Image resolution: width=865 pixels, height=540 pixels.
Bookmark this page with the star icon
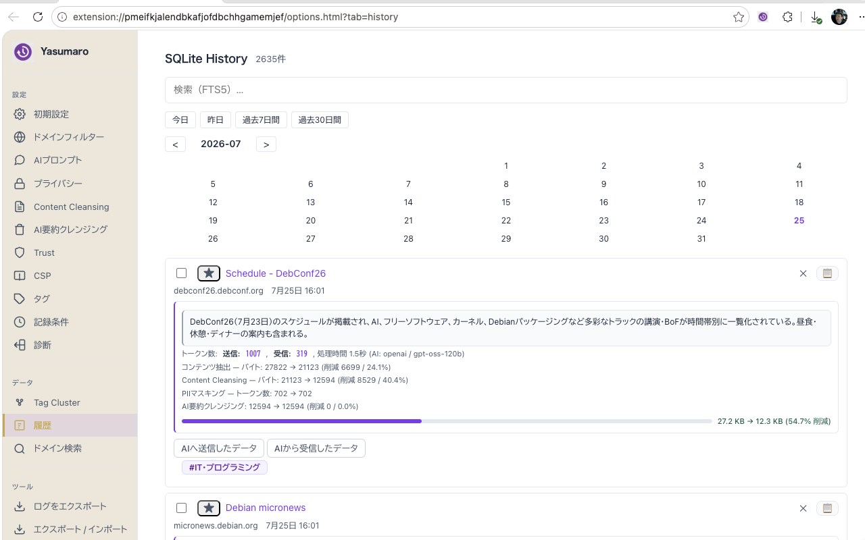click(739, 17)
